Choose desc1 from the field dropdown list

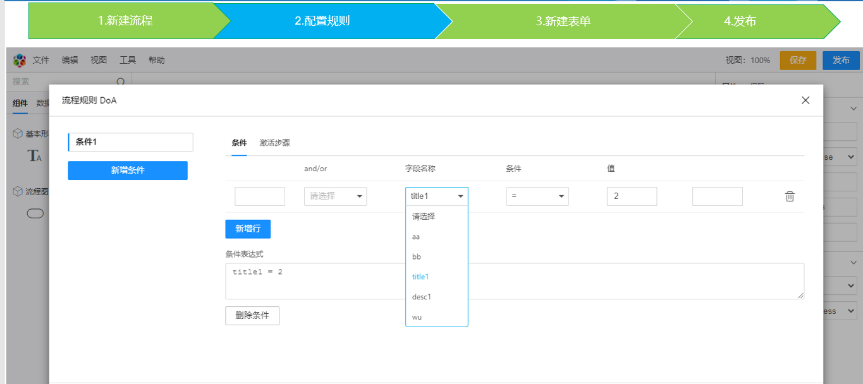tap(437, 297)
